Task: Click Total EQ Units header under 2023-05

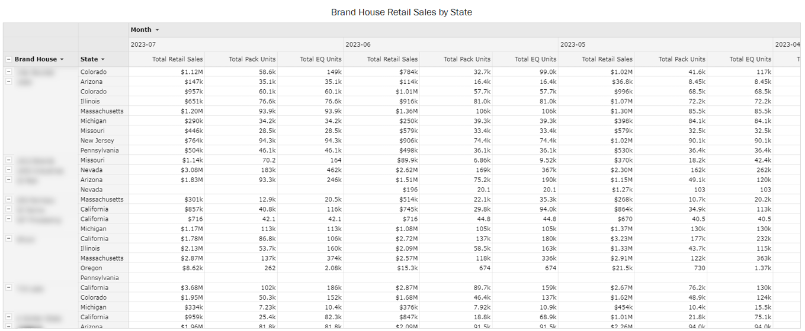Action: coord(750,59)
